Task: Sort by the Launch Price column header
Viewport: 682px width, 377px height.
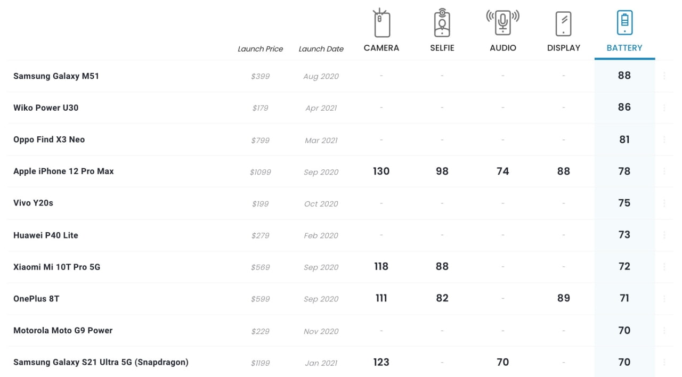Action: click(261, 48)
